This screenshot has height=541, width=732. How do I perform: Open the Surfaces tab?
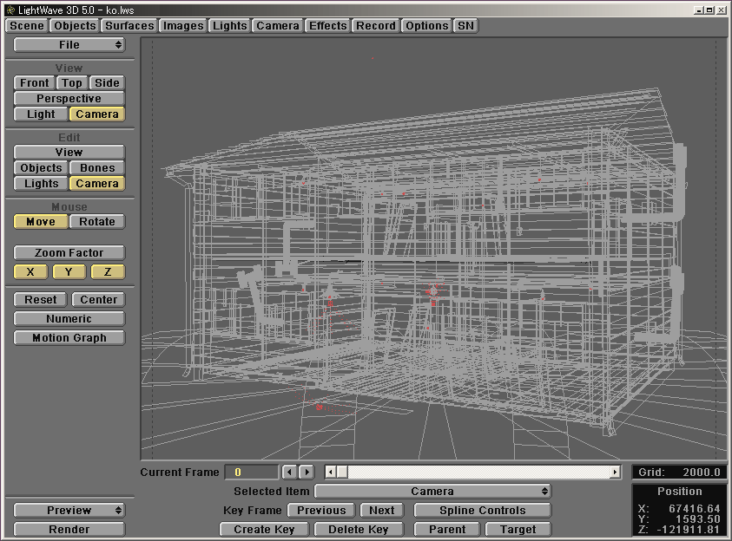(129, 26)
